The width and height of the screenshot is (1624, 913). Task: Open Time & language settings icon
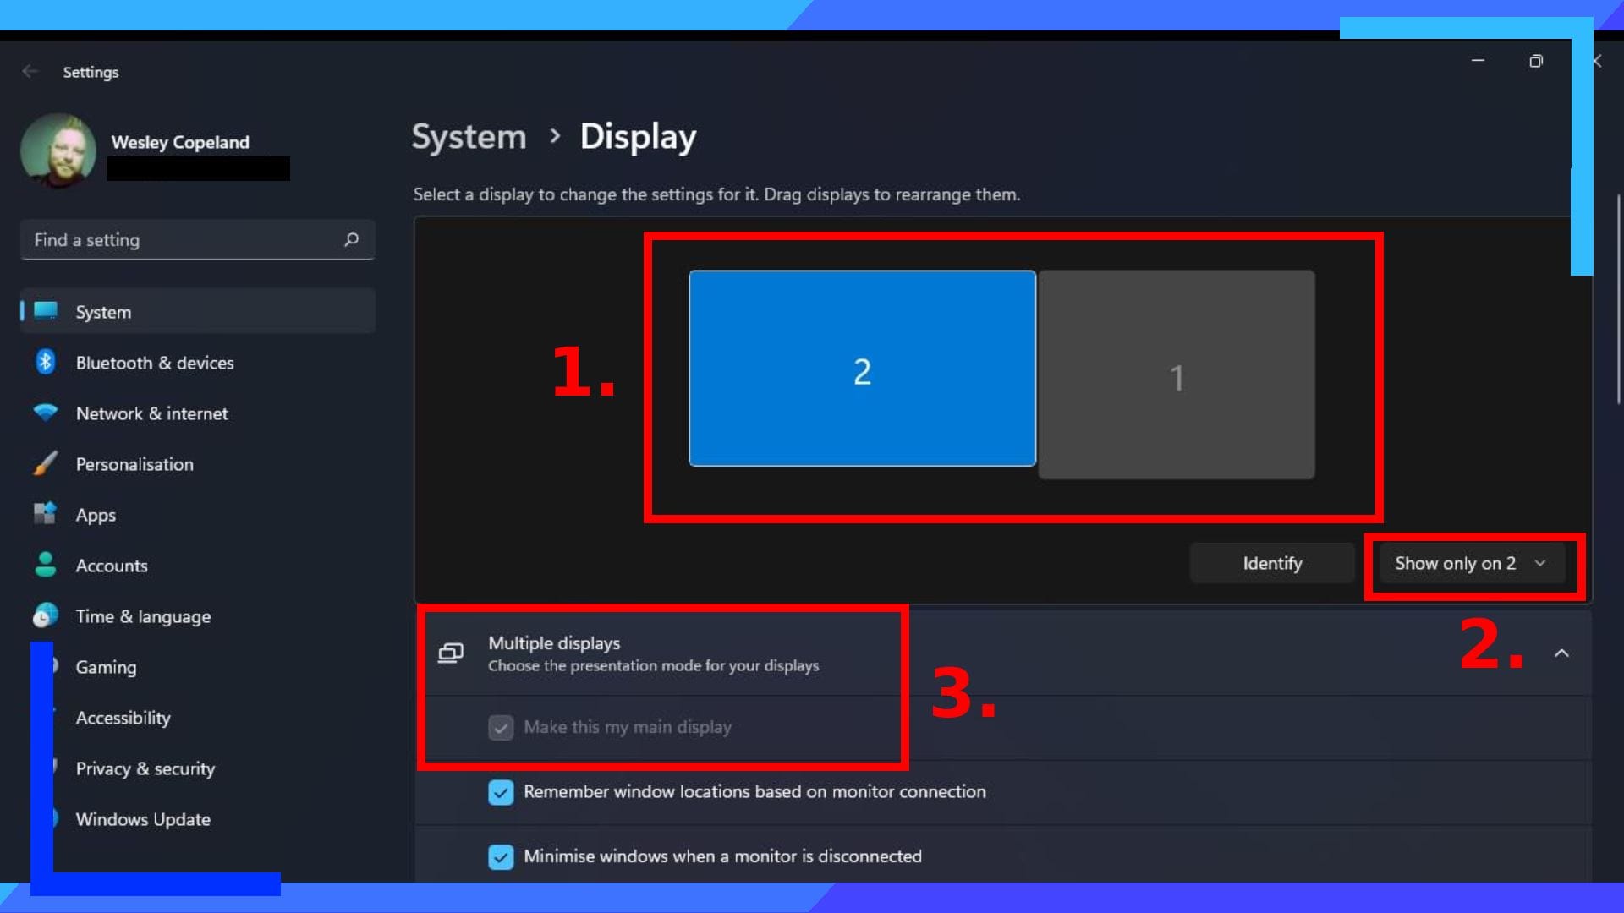pyautogui.click(x=47, y=615)
